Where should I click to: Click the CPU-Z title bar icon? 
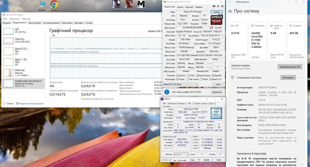coord(162,99)
